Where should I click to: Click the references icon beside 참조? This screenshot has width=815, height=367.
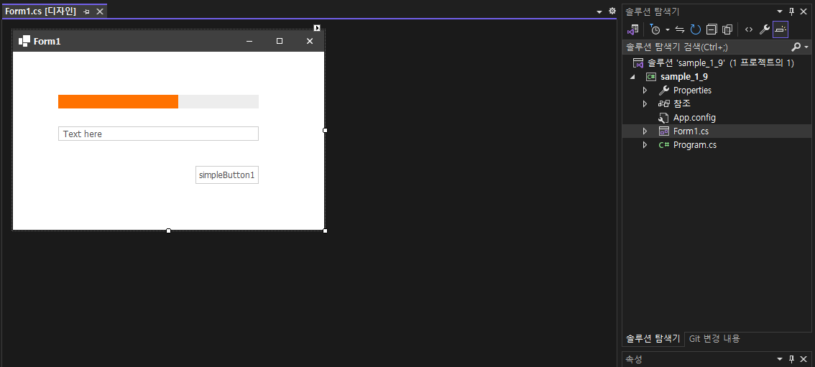coord(664,104)
